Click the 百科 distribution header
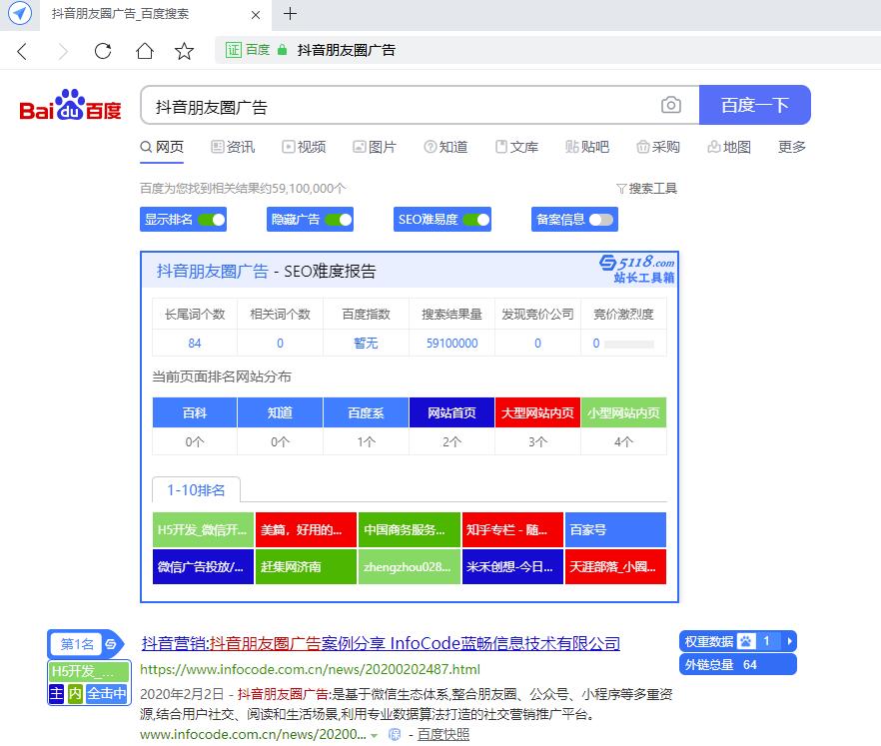The image size is (881, 746). [195, 412]
